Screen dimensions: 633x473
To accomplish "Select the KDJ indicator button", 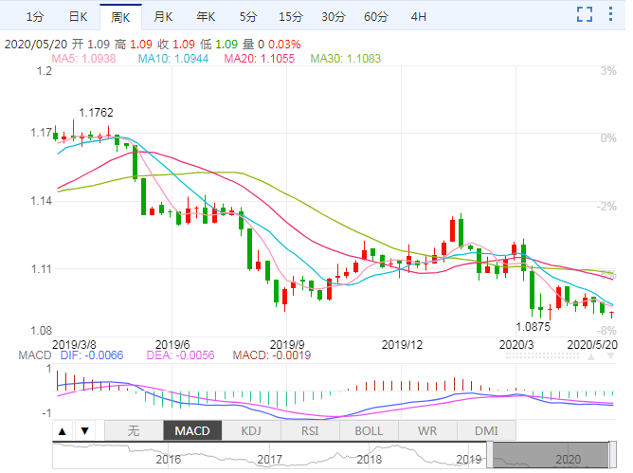I will [x=251, y=430].
